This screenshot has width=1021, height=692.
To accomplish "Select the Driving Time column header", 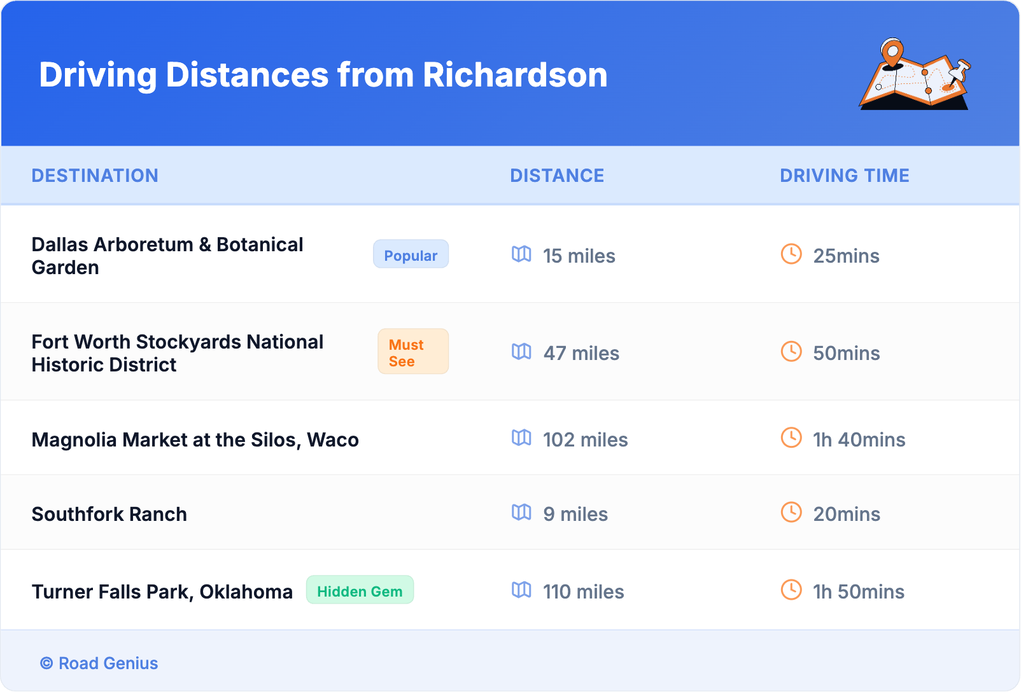I will click(x=845, y=176).
